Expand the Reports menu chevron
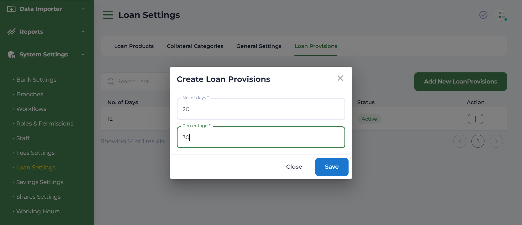This screenshot has height=225, width=522. [83, 32]
